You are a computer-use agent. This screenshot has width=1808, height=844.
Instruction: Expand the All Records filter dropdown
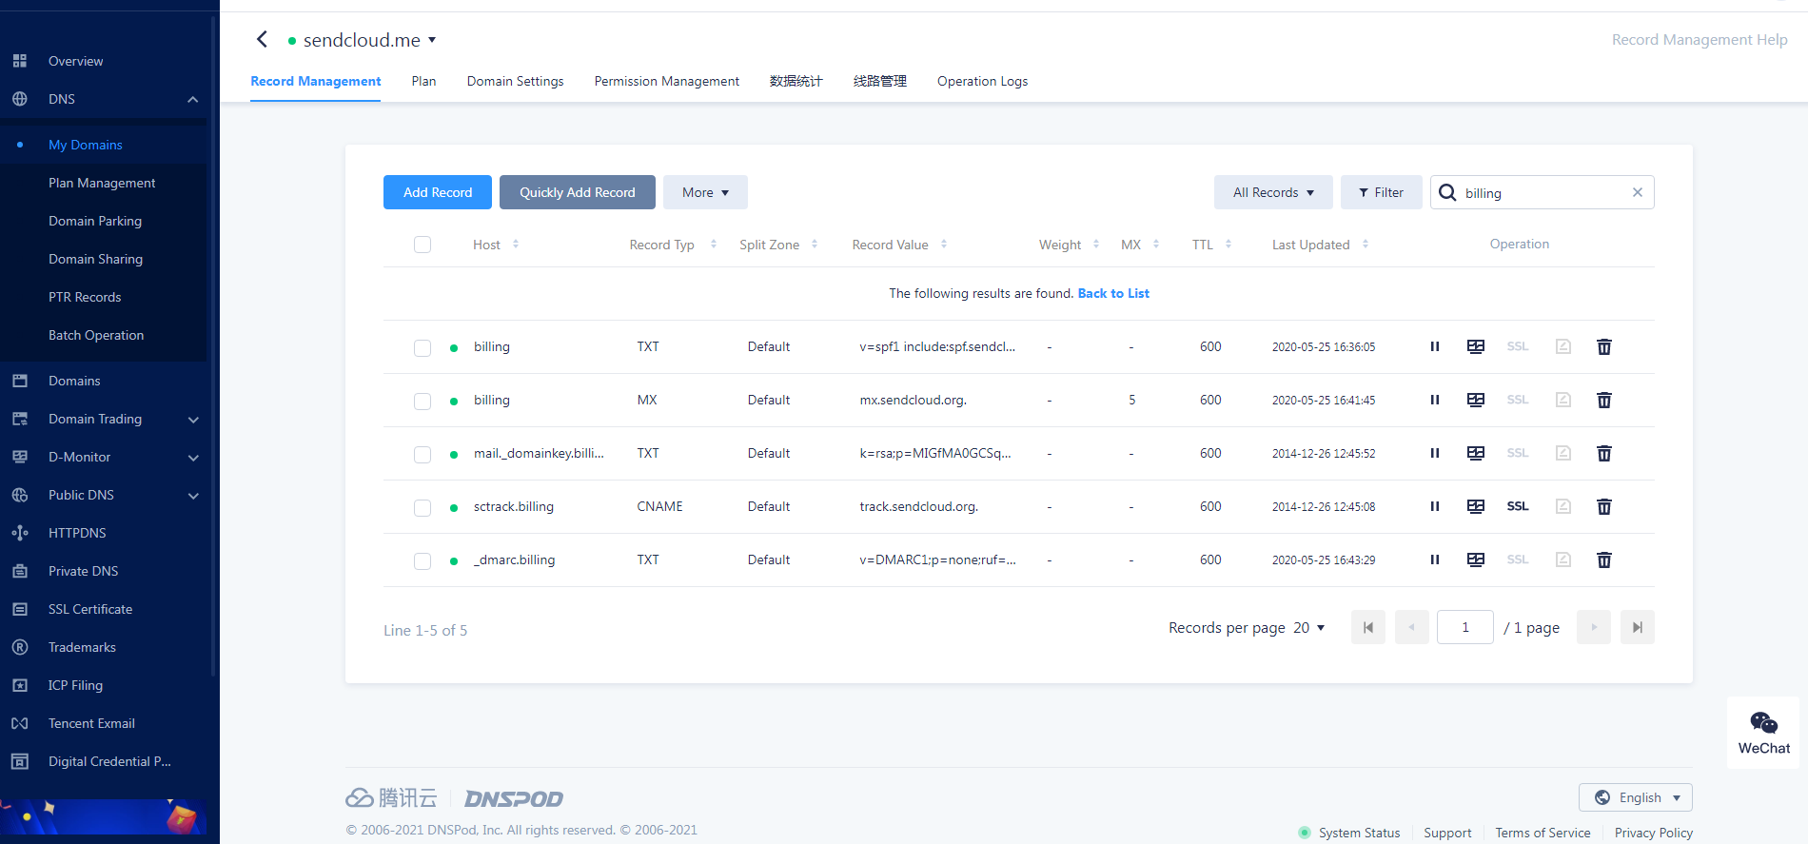click(1272, 192)
